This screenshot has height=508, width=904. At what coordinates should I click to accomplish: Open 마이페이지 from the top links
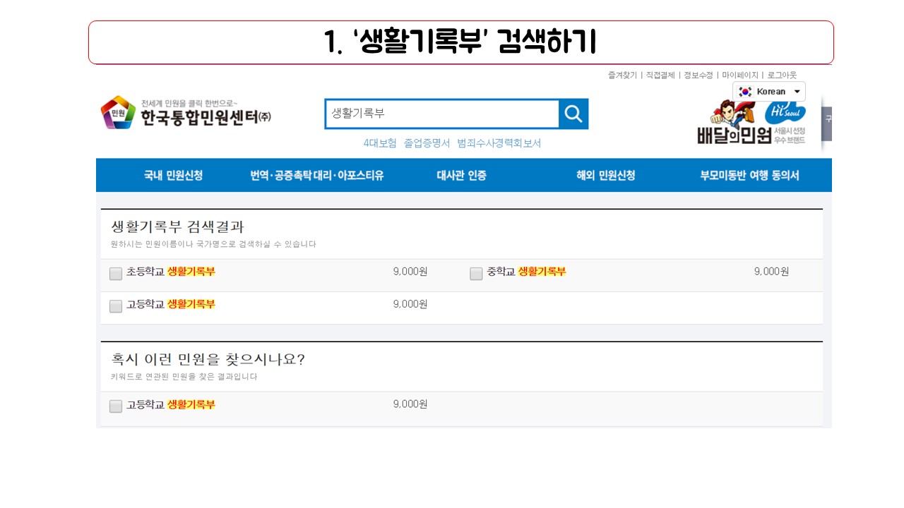740,75
